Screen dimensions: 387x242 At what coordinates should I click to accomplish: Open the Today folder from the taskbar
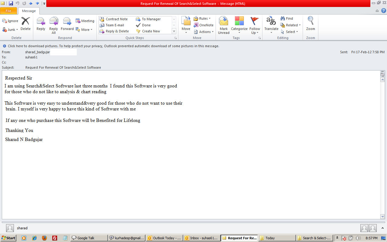(277, 238)
